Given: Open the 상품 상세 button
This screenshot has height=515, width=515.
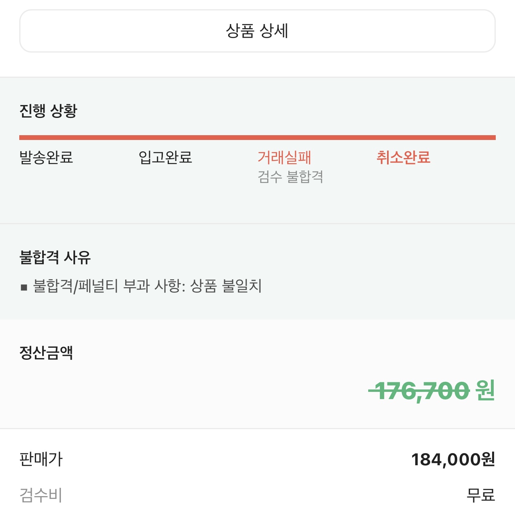Looking at the screenshot, I should pyautogui.click(x=257, y=31).
